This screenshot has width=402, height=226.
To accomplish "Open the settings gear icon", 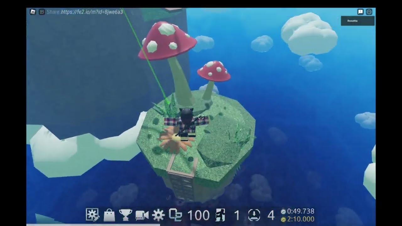I will pyautogui.click(x=158, y=215).
